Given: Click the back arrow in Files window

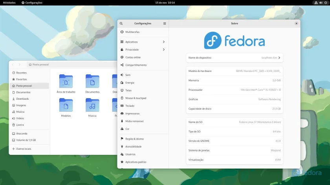Looking at the screenshot, I should click(x=13, y=65).
